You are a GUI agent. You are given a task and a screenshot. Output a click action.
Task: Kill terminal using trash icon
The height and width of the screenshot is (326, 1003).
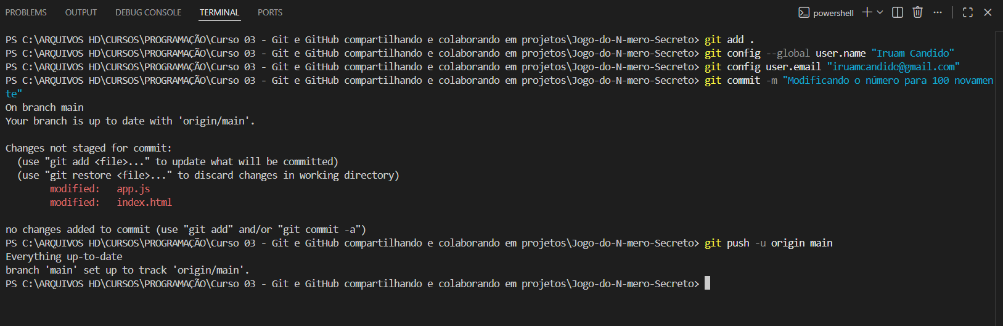coord(917,12)
